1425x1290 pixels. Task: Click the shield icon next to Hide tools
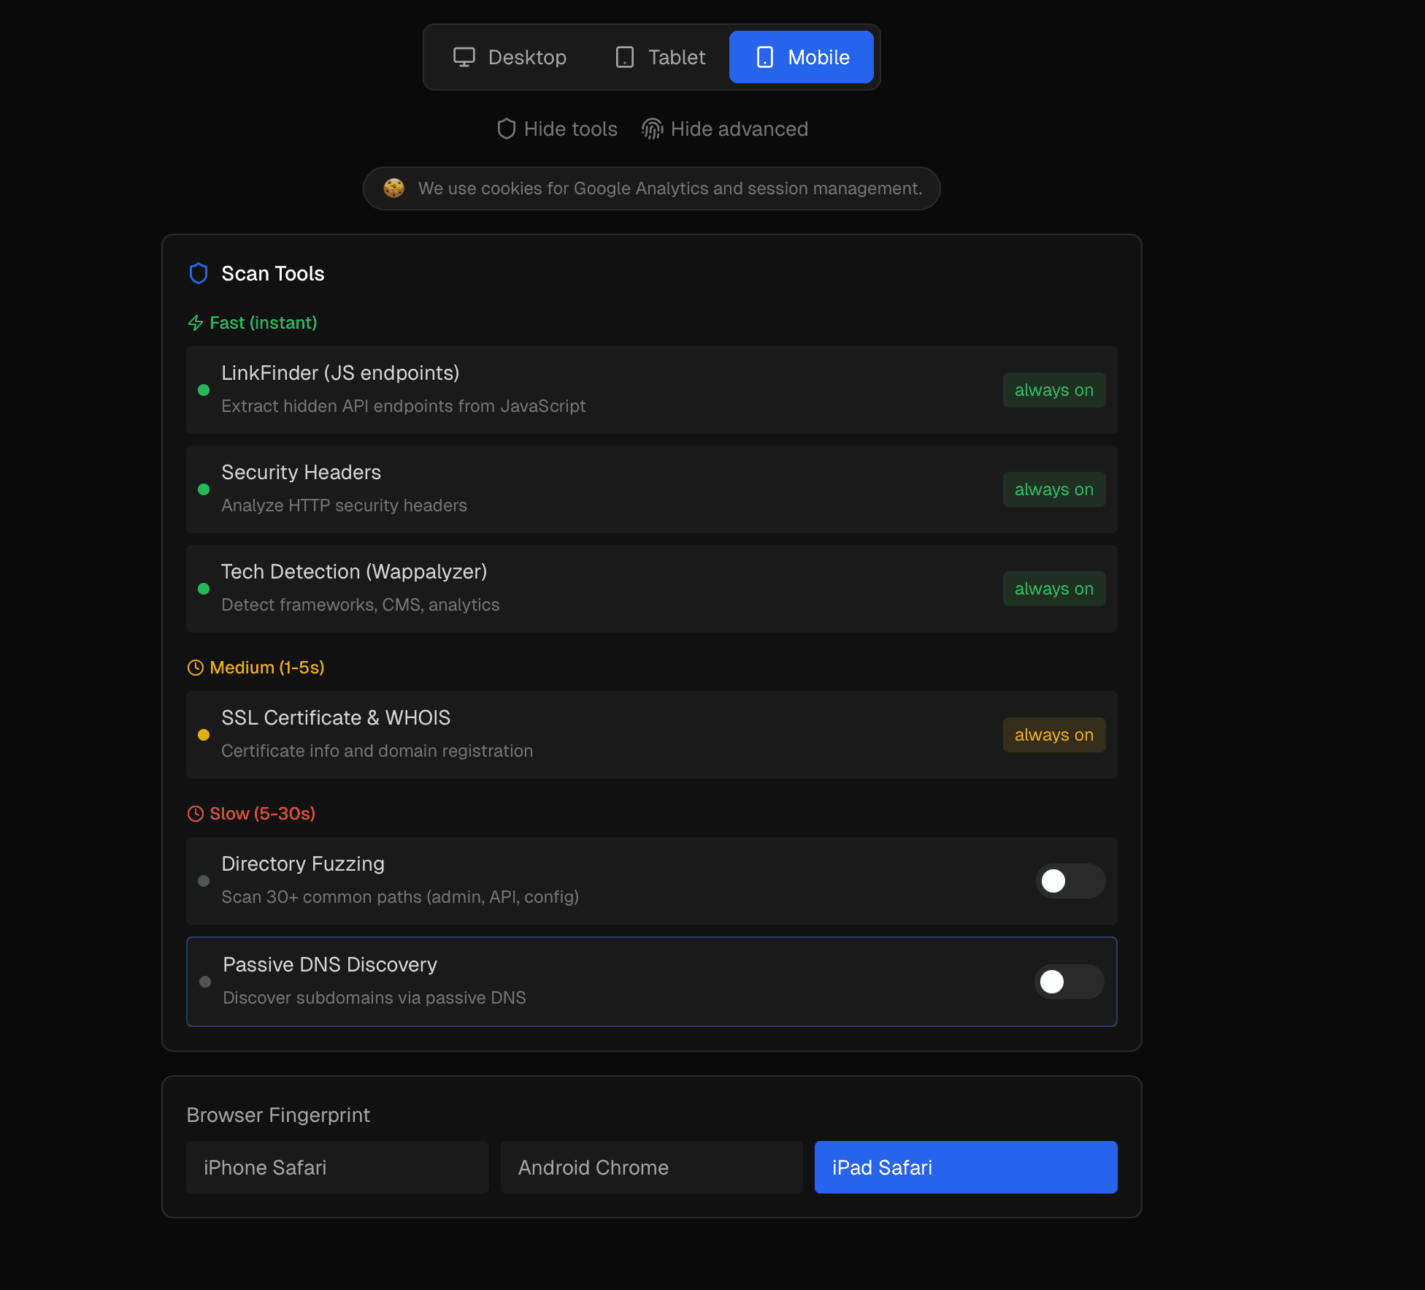tap(507, 129)
